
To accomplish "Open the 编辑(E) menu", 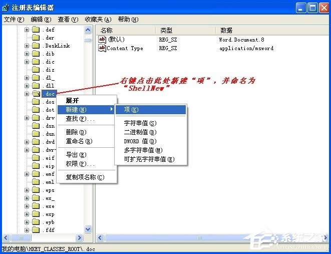I will pyautogui.click(x=41, y=20).
